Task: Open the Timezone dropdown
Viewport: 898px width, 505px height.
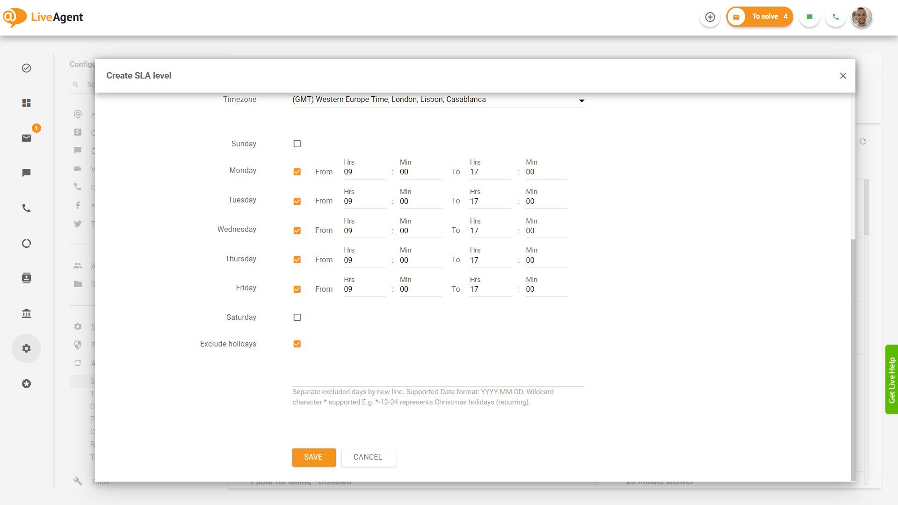Action: coord(581,100)
